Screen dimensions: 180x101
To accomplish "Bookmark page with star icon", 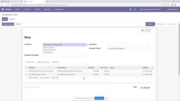I will [168, 5].
